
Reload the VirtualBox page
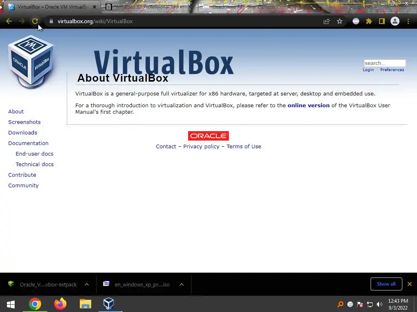coord(35,21)
